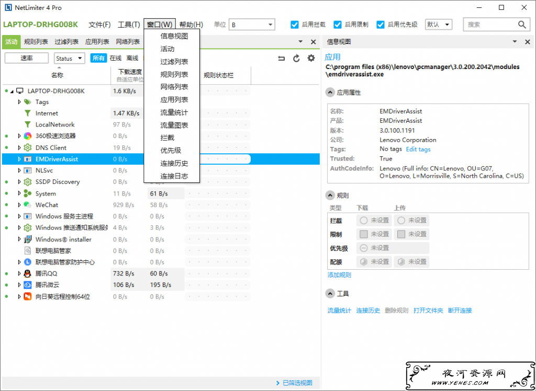Click the Windows 服务主进程 icon
The image size is (536, 391).
(x=28, y=216)
